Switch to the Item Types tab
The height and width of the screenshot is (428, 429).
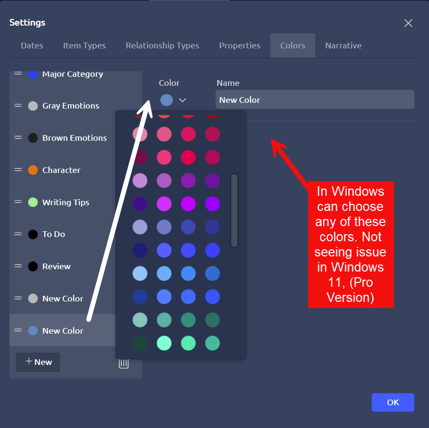[x=84, y=46]
